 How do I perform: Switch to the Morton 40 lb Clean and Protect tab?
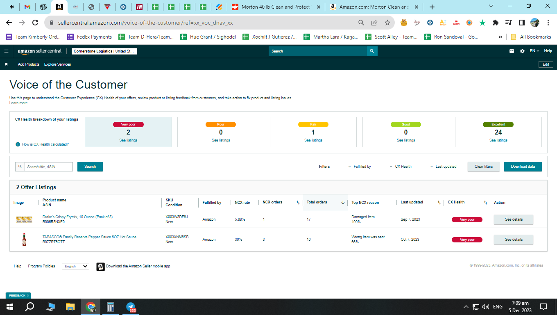click(x=276, y=7)
